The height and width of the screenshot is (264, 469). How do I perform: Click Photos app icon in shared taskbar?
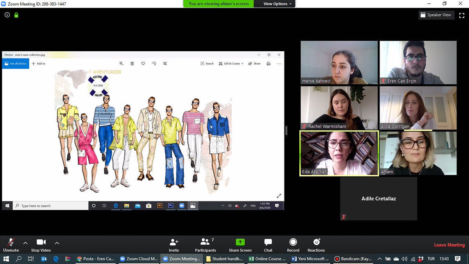(x=193, y=205)
